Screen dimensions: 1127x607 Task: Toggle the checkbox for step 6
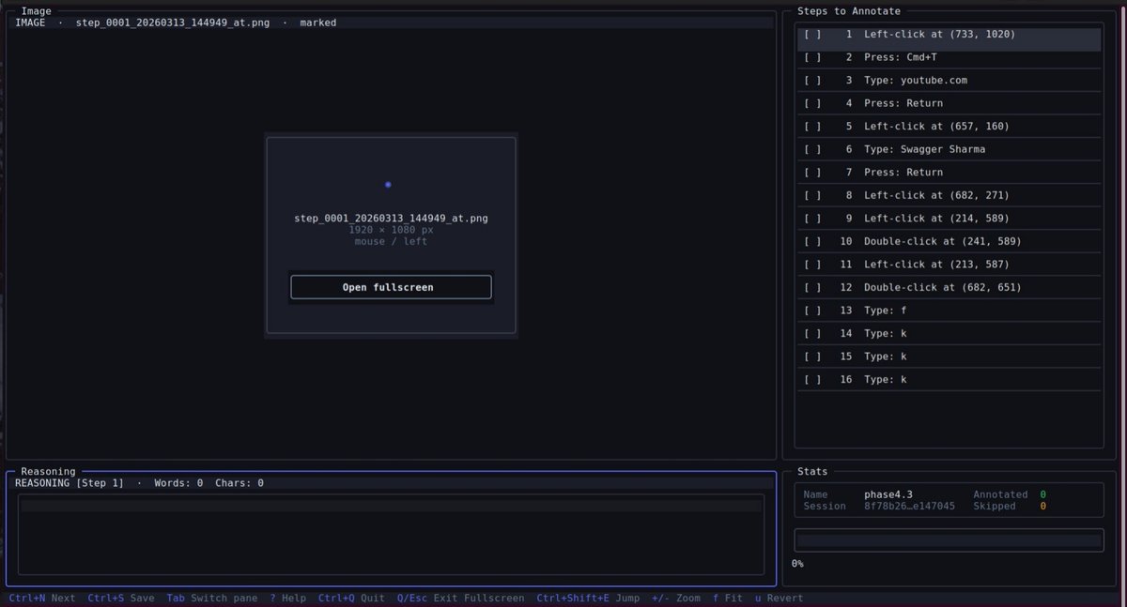812,149
